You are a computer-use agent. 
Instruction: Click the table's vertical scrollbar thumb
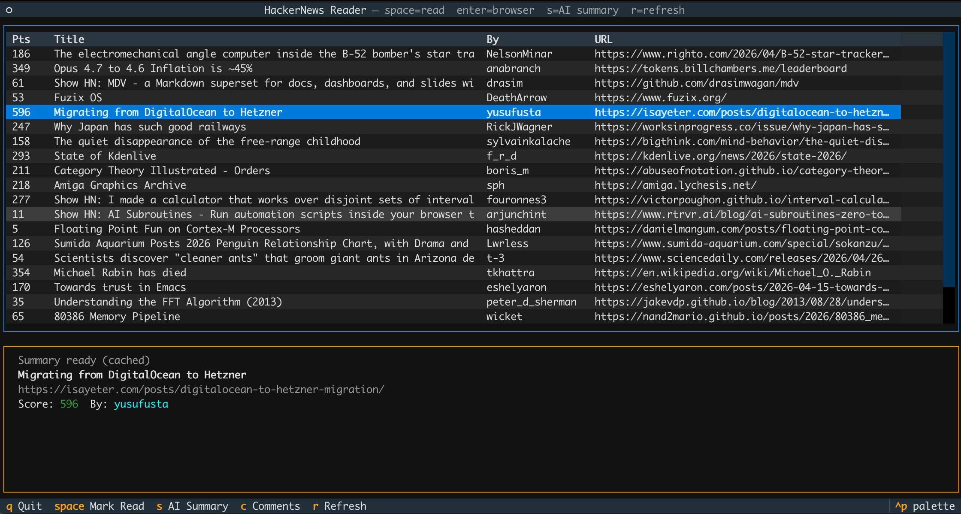949,159
